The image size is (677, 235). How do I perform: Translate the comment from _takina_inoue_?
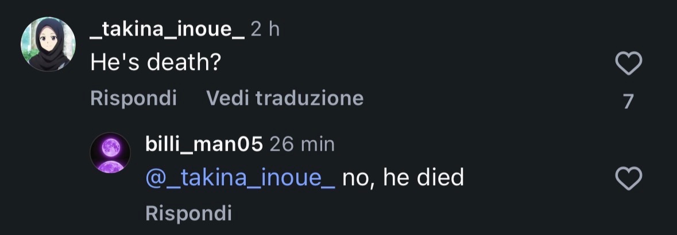pyautogui.click(x=285, y=99)
